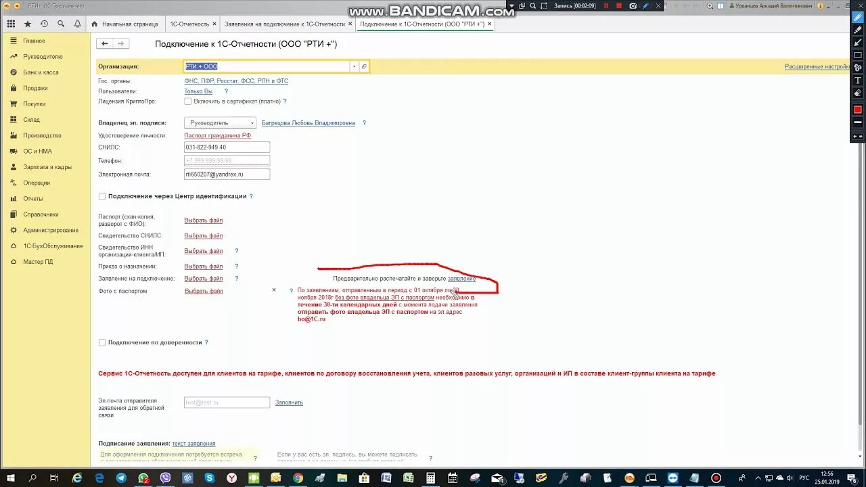Switch to Начальная страница tab
The width and height of the screenshot is (866, 487).
(x=126, y=24)
